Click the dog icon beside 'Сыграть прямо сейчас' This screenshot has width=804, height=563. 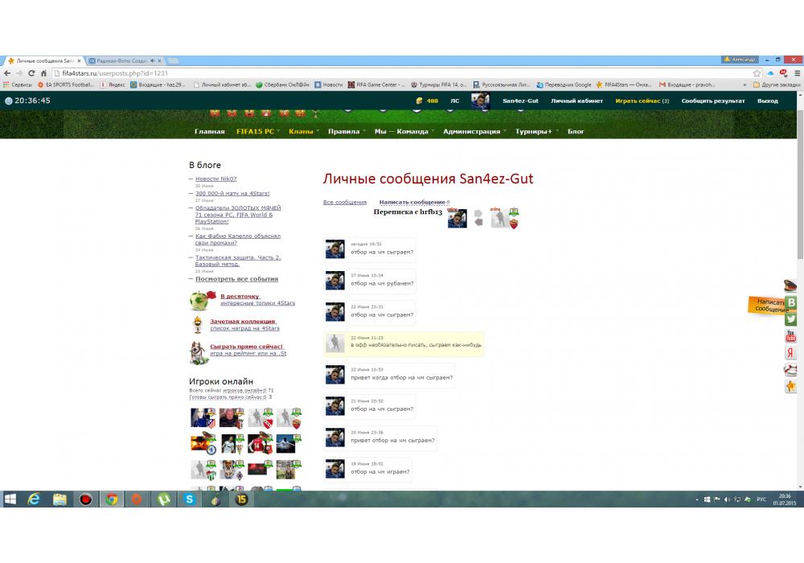point(198,351)
